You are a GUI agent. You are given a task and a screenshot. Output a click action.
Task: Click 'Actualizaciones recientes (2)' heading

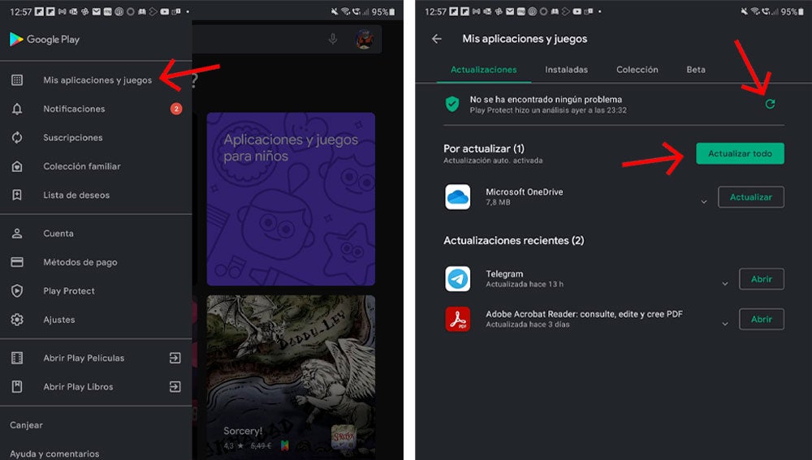pos(514,241)
